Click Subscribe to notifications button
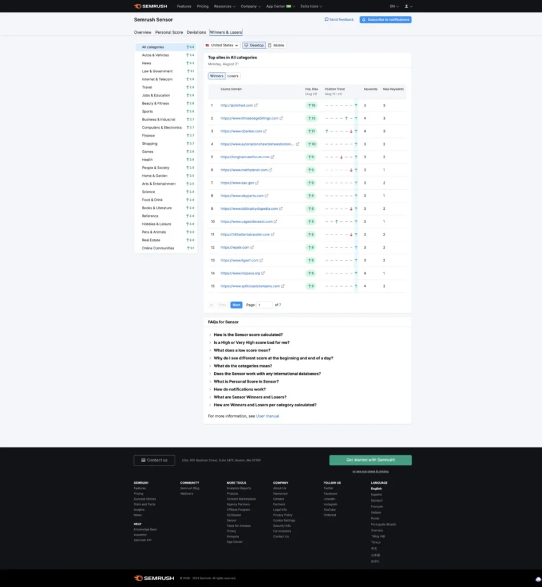This screenshot has width=542, height=587. click(386, 19)
